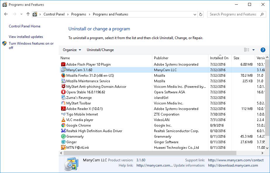Open the Organize dropdown menu

72,50
